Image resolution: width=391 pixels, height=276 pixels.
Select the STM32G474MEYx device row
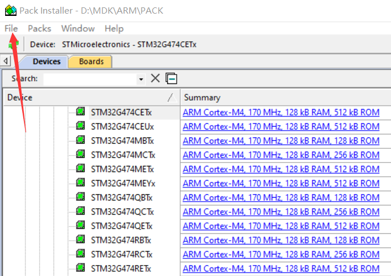coord(123,183)
